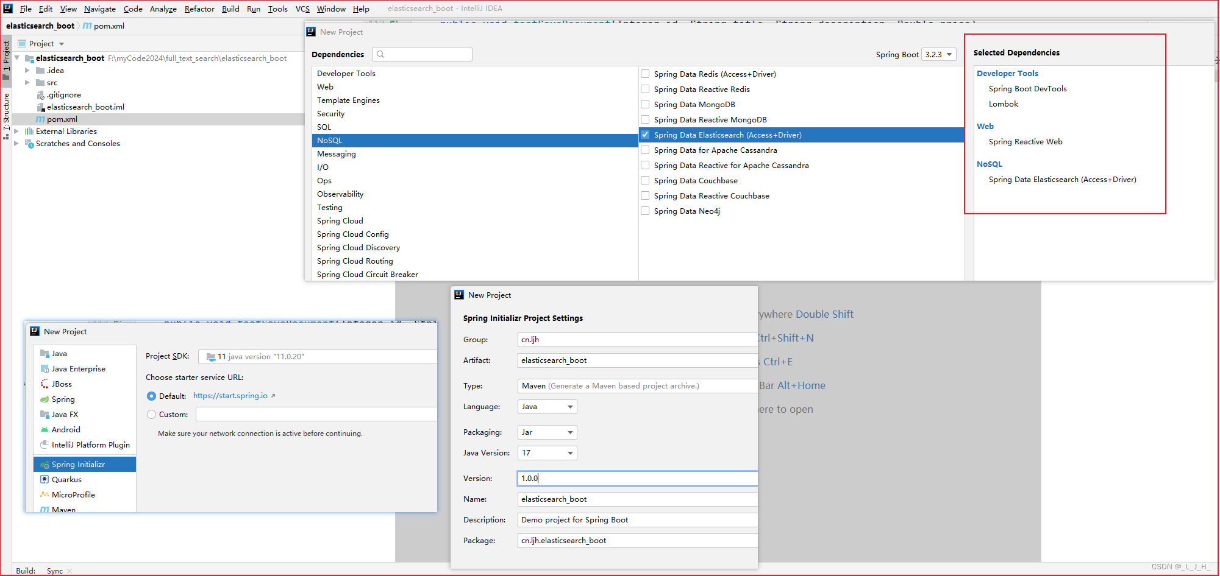Check Spring Data Neo4j
This screenshot has width=1220, height=576.
pyautogui.click(x=645, y=211)
